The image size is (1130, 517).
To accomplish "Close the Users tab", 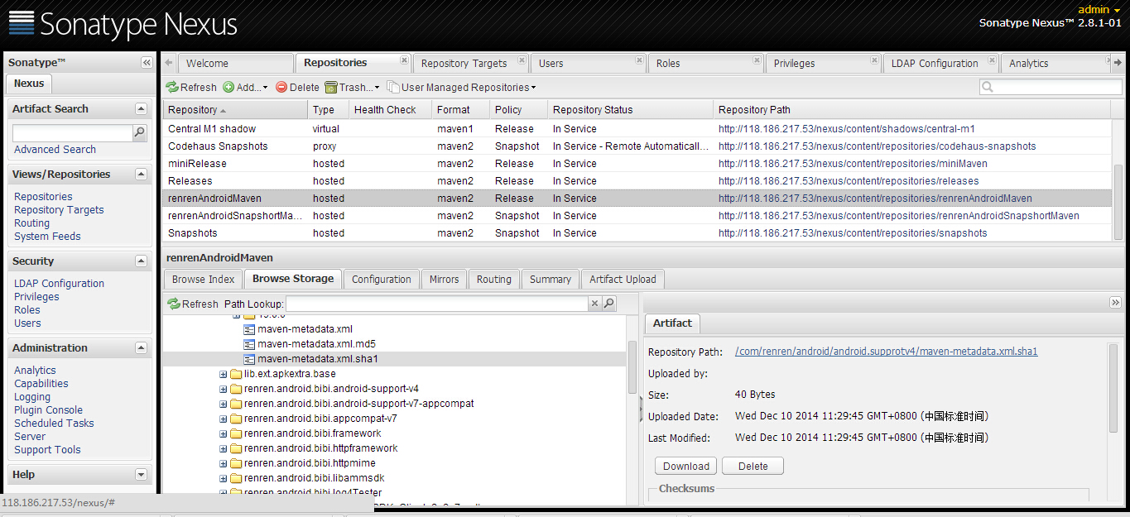I will coord(640,60).
